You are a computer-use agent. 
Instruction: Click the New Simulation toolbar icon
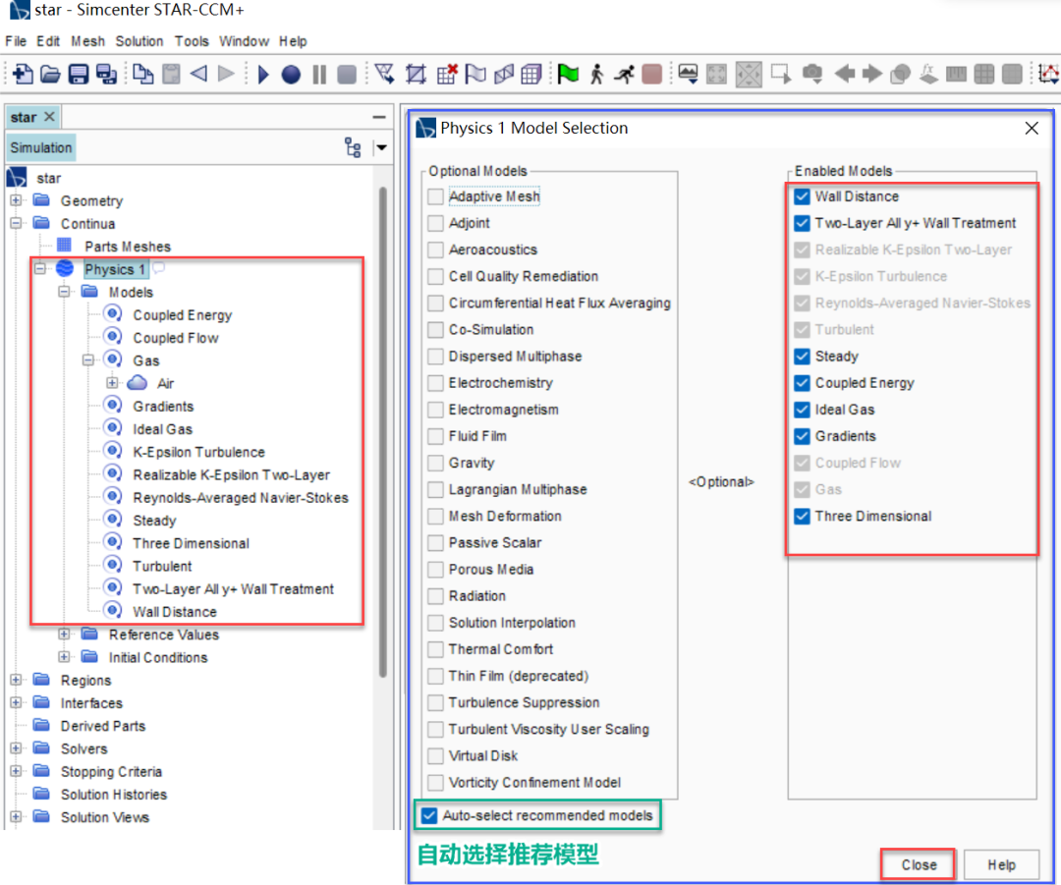[x=22, y=74]
